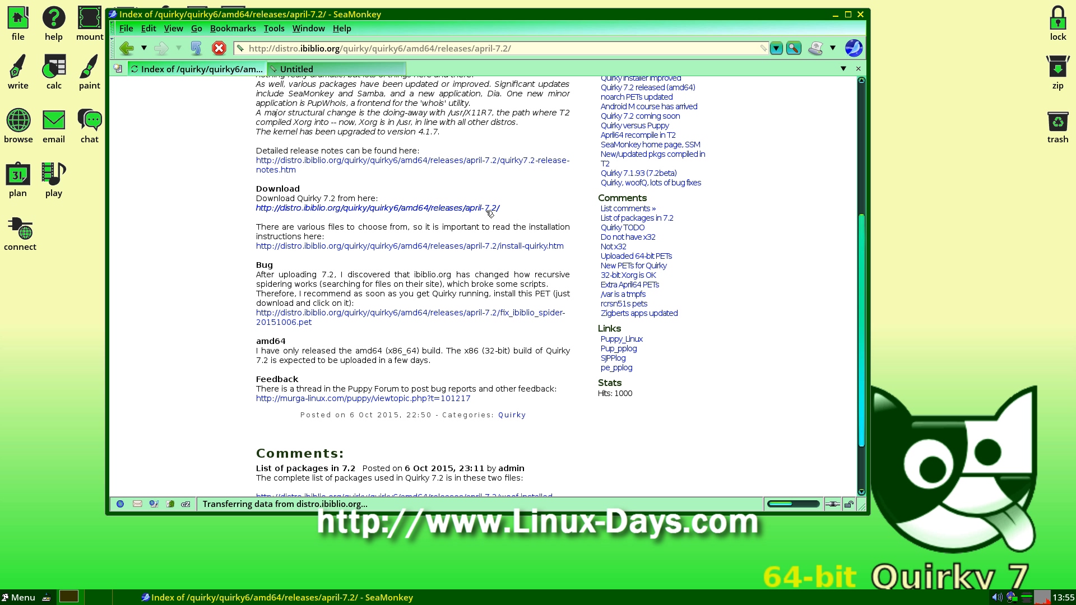Open the play media icon
This screenshot has width=1076, height=605.
[54, 179]
